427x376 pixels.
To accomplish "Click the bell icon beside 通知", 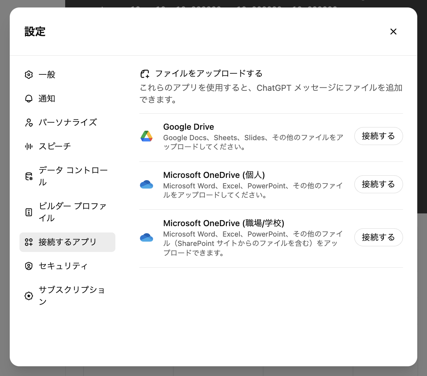I will [28, 98].
